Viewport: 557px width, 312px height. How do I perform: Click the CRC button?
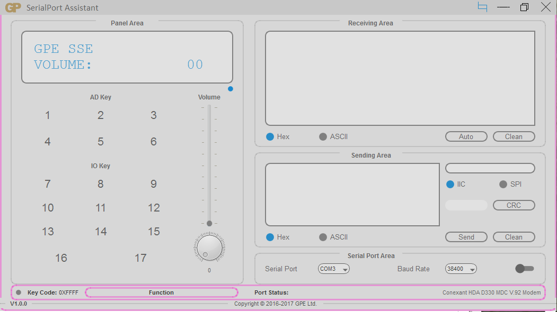[x=514, y=205]
